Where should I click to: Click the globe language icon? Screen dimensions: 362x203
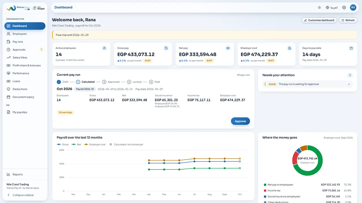pos(327,8)
